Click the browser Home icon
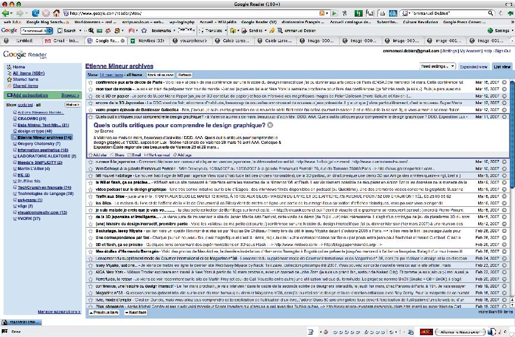The width and height of the screenshot is (515, 337). (56, 13)
